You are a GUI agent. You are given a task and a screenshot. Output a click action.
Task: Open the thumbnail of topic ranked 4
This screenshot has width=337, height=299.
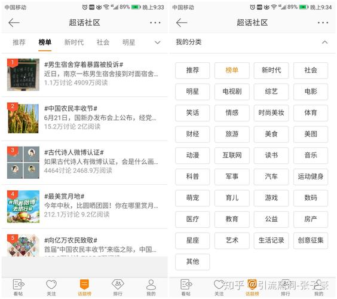click(23, 206)
